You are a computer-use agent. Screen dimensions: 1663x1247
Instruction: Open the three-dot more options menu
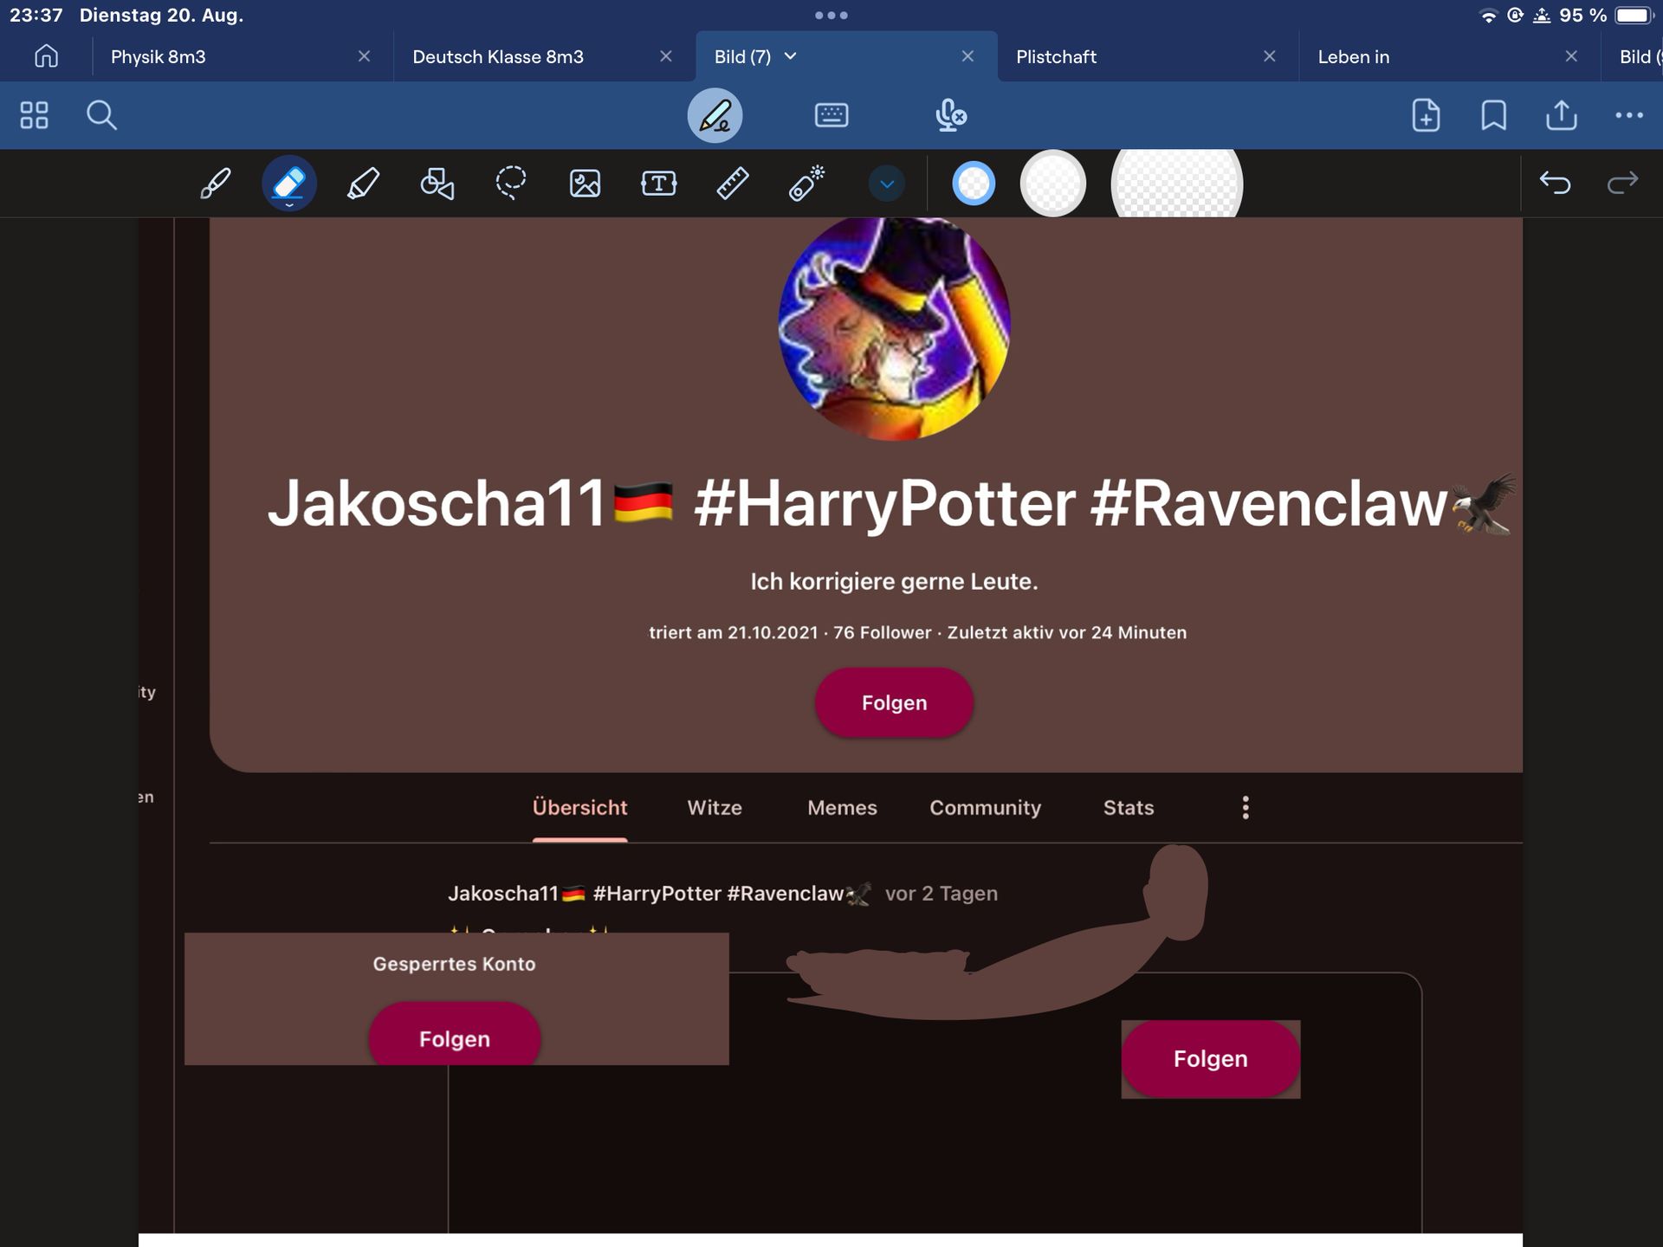click(x=1629, y=115)
